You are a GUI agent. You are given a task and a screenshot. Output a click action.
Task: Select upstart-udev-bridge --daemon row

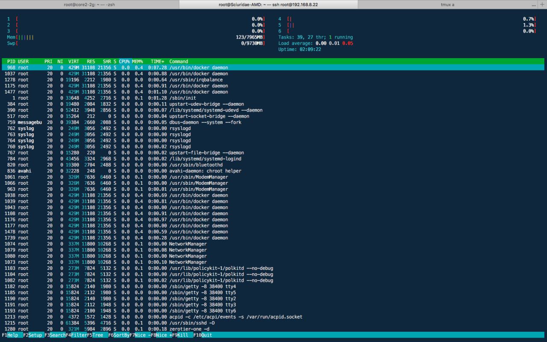(273, 104)
